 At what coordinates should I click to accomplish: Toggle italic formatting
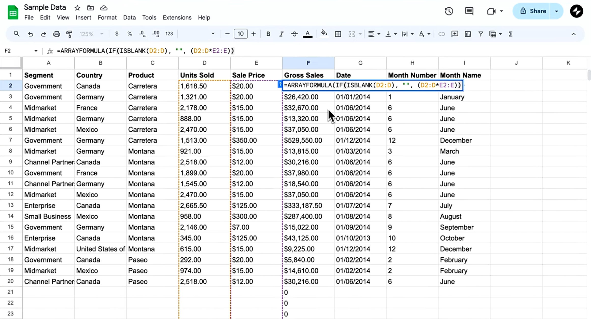(x=281, y=34)
